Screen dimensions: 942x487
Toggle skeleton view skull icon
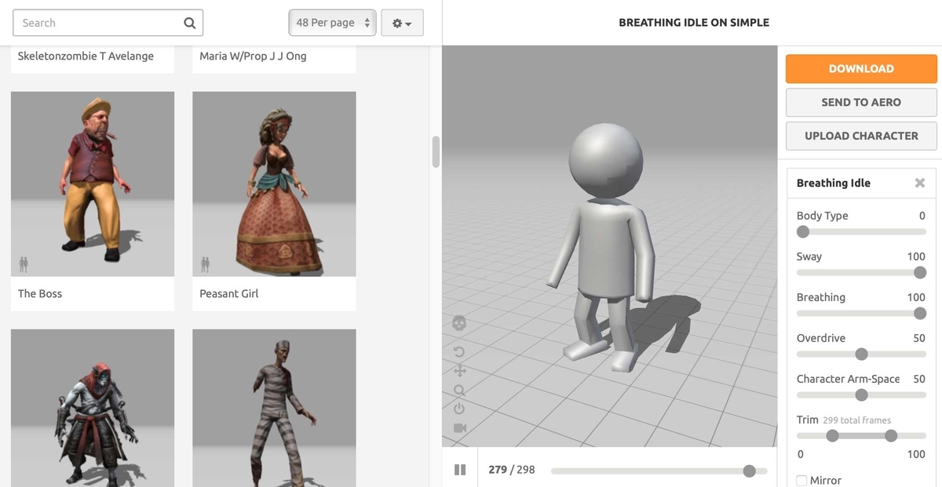pos(460,323)
